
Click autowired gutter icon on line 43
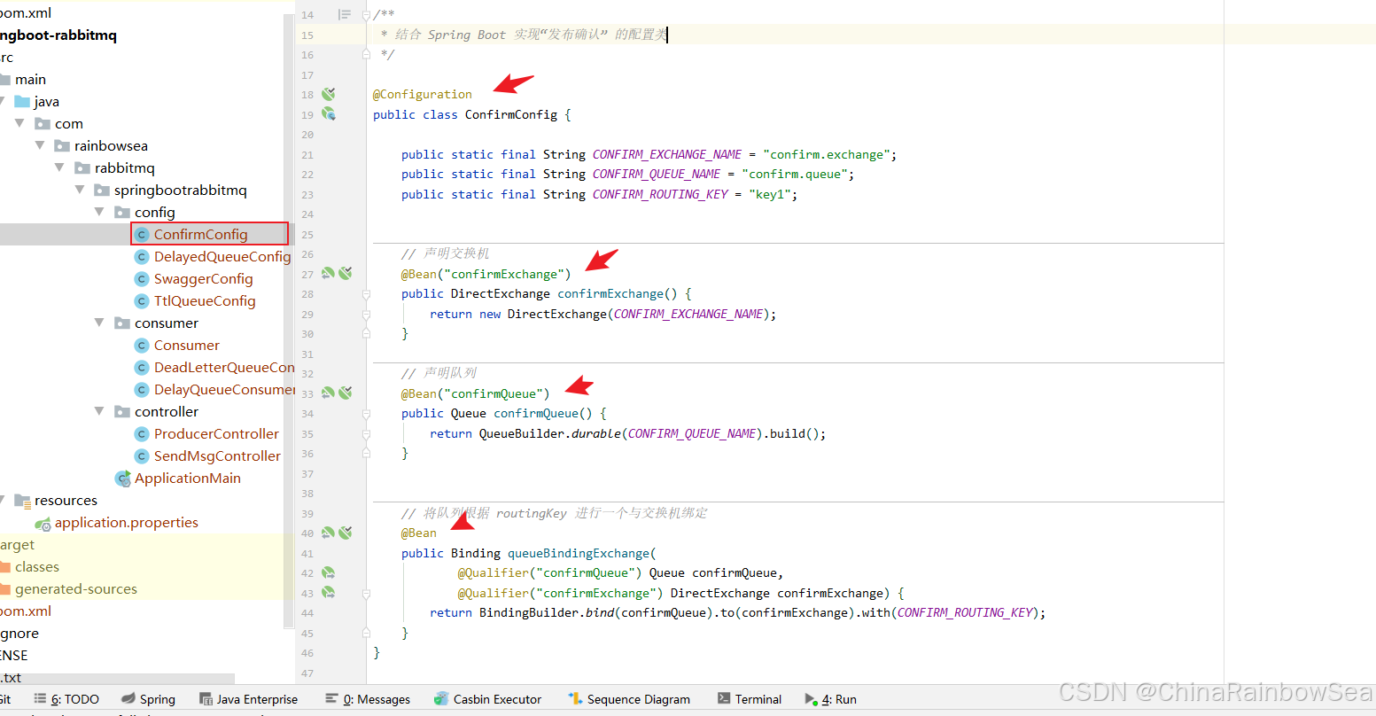tap(329, 592)
